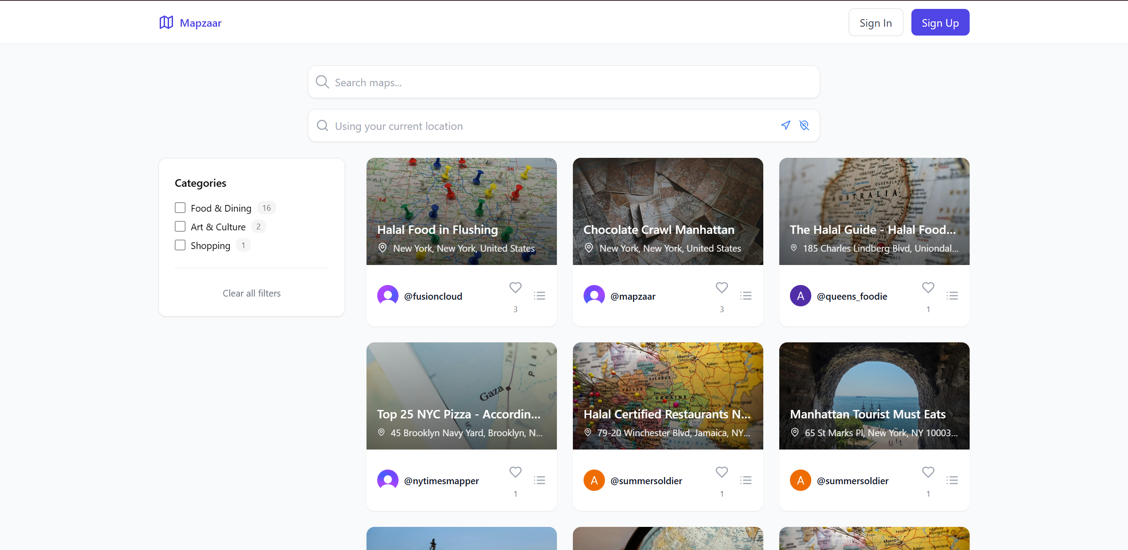
Task: Open @queens_foodie profile link
Action: (x=852, y=296)
